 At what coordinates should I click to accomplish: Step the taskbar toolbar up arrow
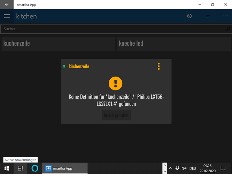pyautogui.click(x=165, y=165)
